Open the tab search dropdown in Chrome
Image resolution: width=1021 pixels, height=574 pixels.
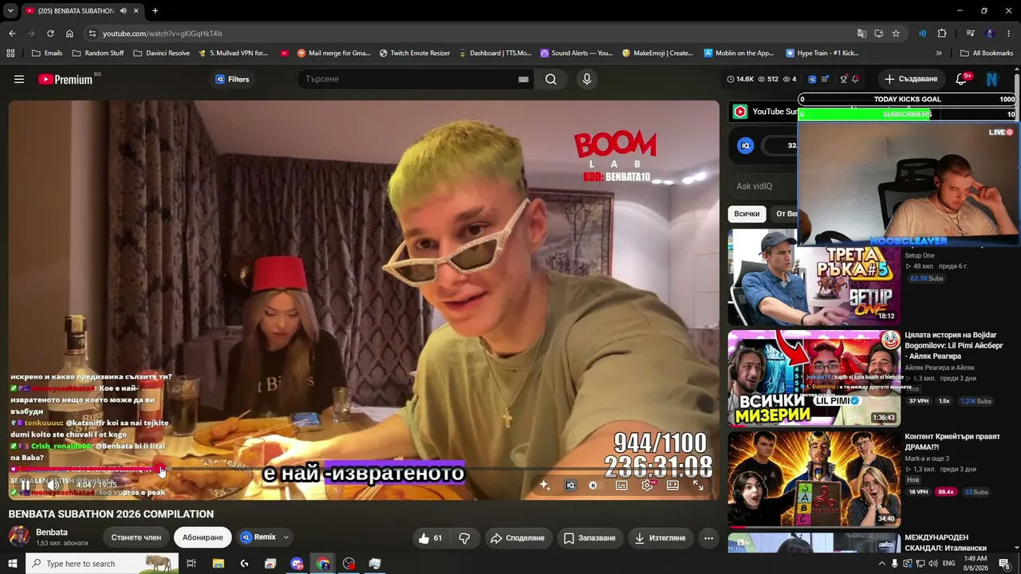click(x=10, y=11)
